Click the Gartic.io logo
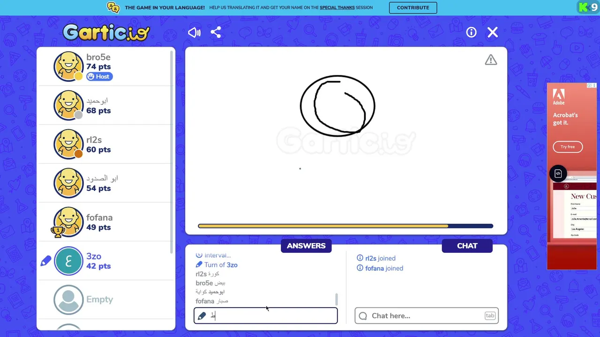The width and height of the screenshot is (600, 337). (x=106, y=32)
